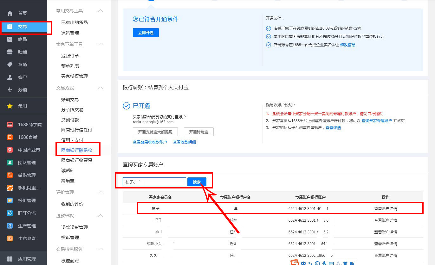Viewport: 435px width, 265px height.
Task: Open the 生产管理 production icon
Action: point(10,226)
